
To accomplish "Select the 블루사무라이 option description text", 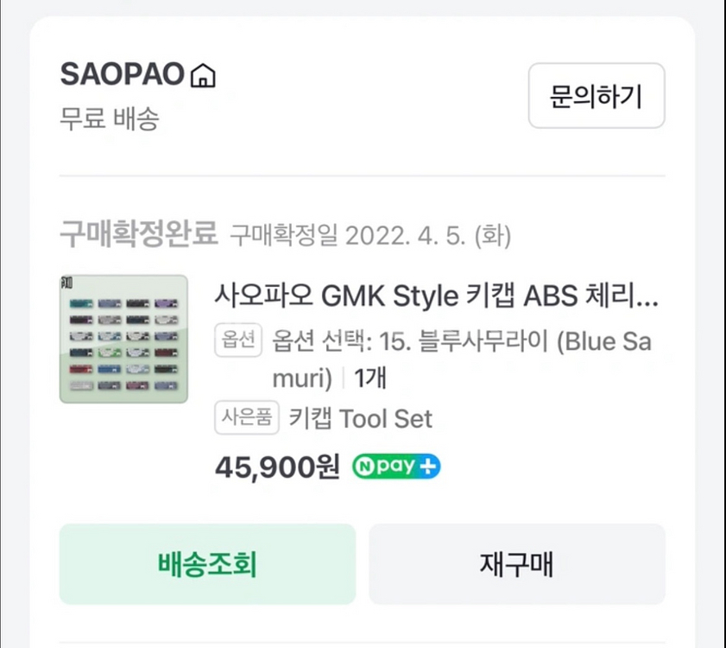I will coord(461,342).
